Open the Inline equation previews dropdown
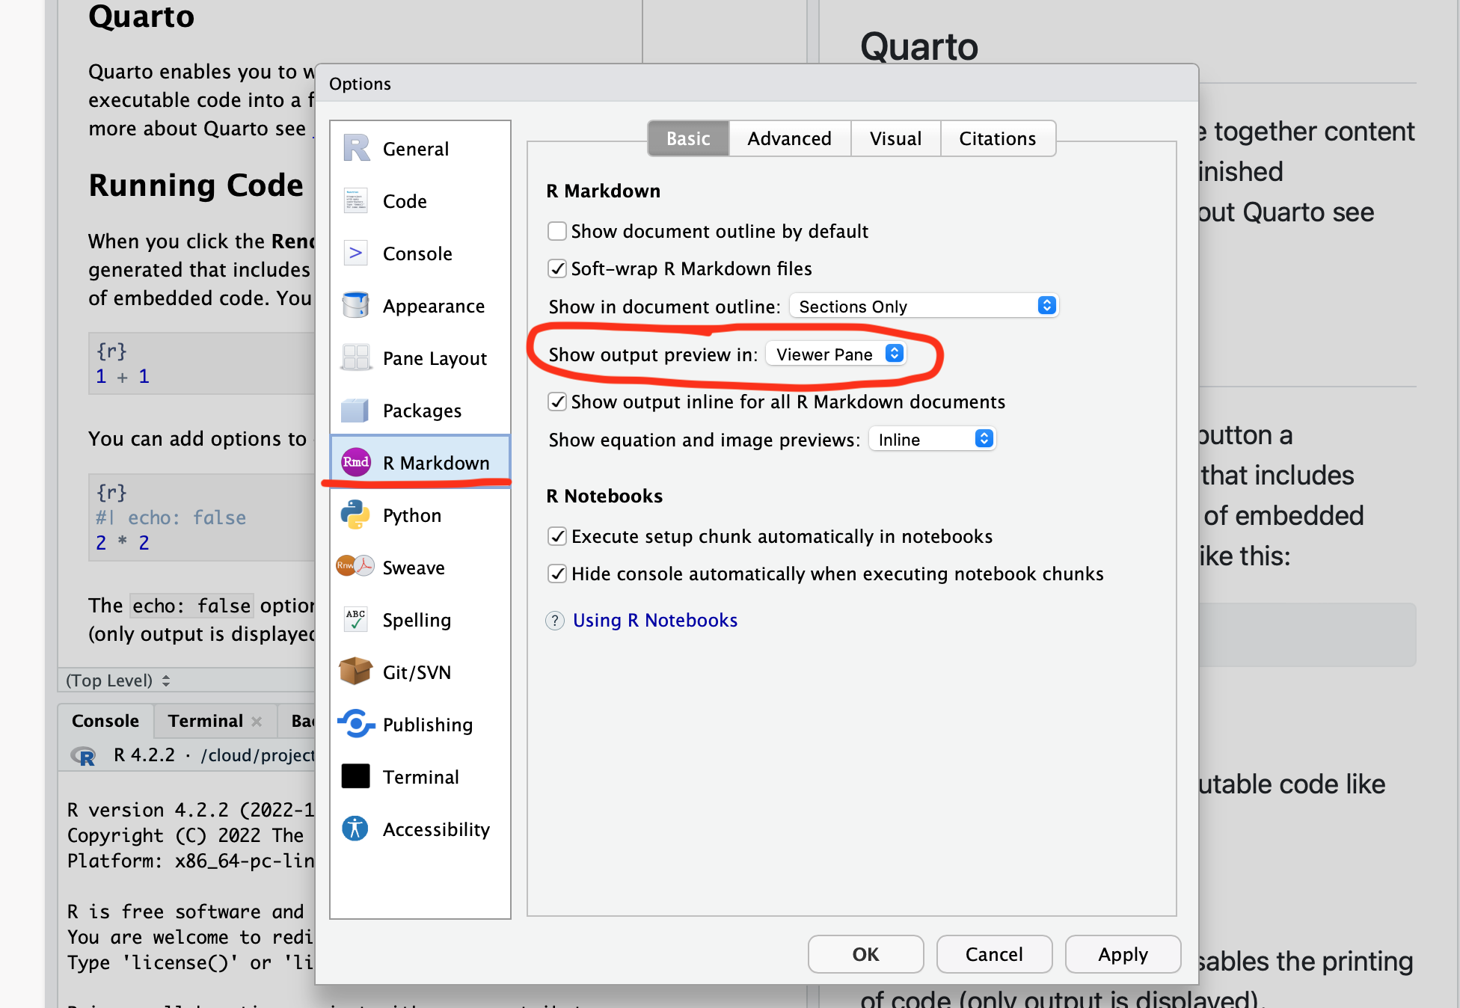This screenshot has width=1460, height=1008. point(933,439)
